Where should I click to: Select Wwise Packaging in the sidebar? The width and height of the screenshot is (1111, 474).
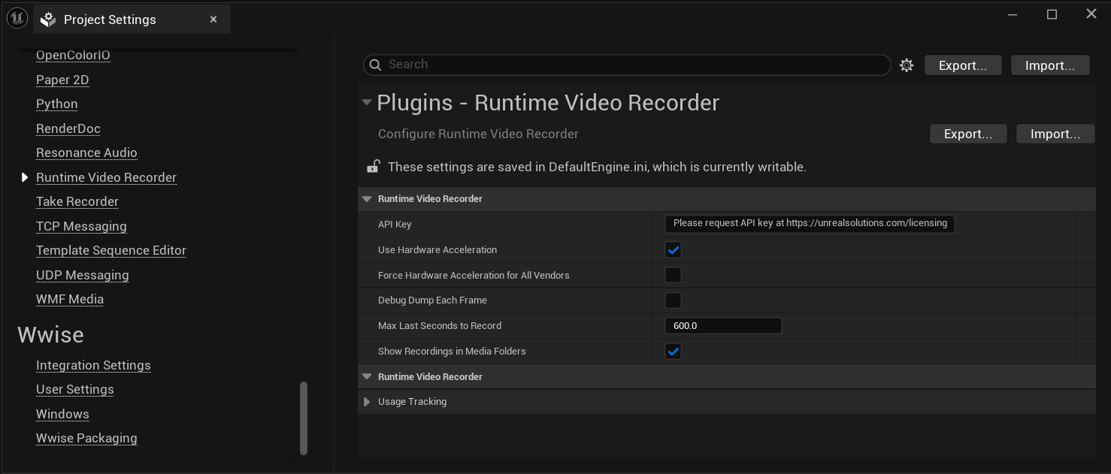tap(86, 438)
